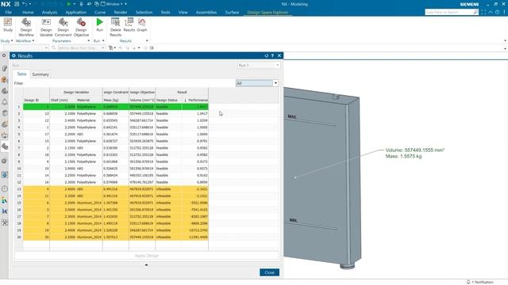This screenshot has height=285, width=508.
Task: Select row 5 with ABS material and Design ID 17
Action: (x=116, y=134)
